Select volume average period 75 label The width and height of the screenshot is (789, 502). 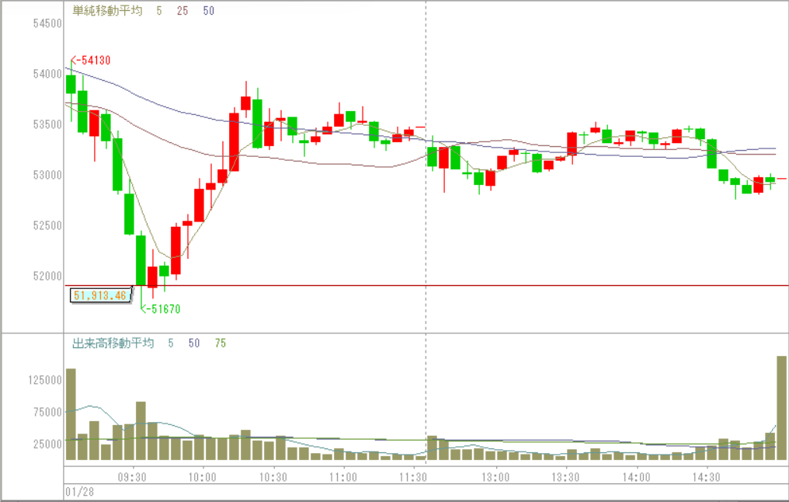click(221, 343)
